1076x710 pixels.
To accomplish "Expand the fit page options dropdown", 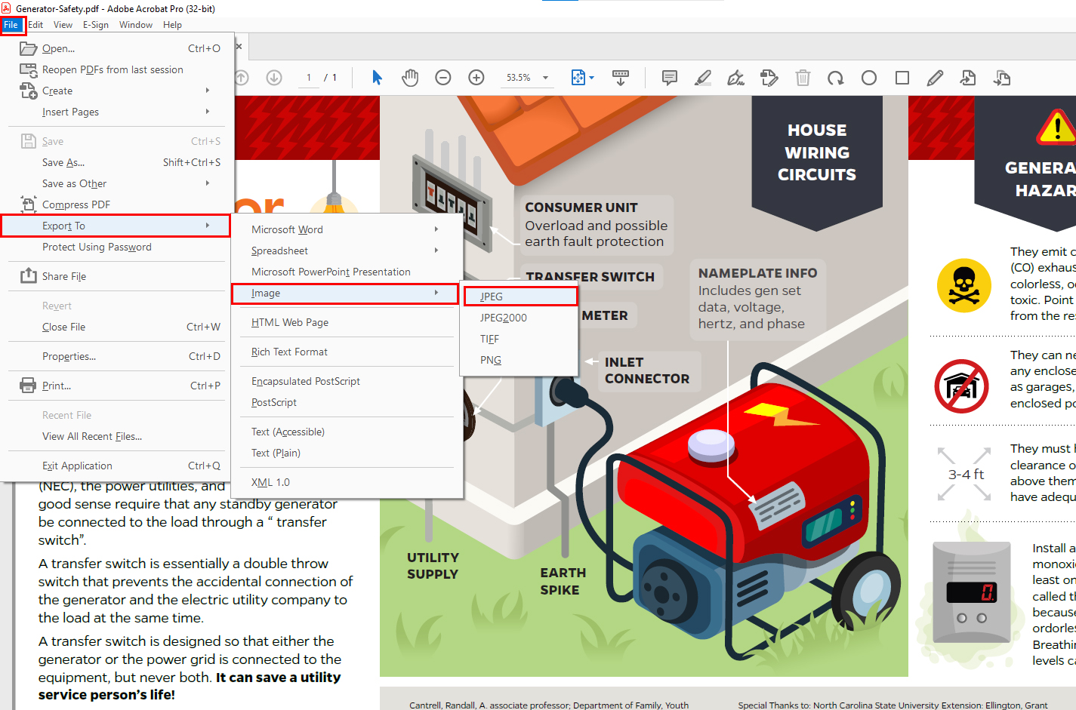I will tap(592, 78).
